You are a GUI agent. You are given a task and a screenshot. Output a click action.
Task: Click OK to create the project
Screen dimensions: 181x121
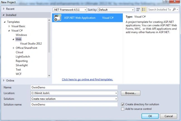(150, 116)
